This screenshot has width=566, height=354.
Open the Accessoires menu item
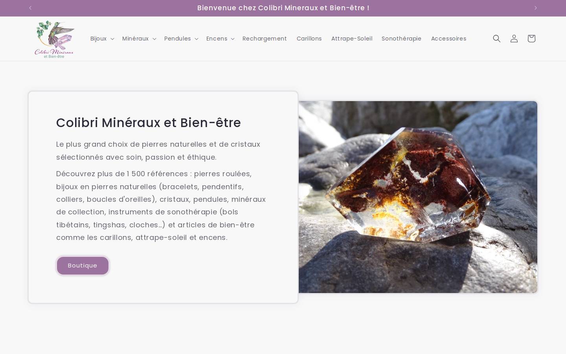coord(448,39)
